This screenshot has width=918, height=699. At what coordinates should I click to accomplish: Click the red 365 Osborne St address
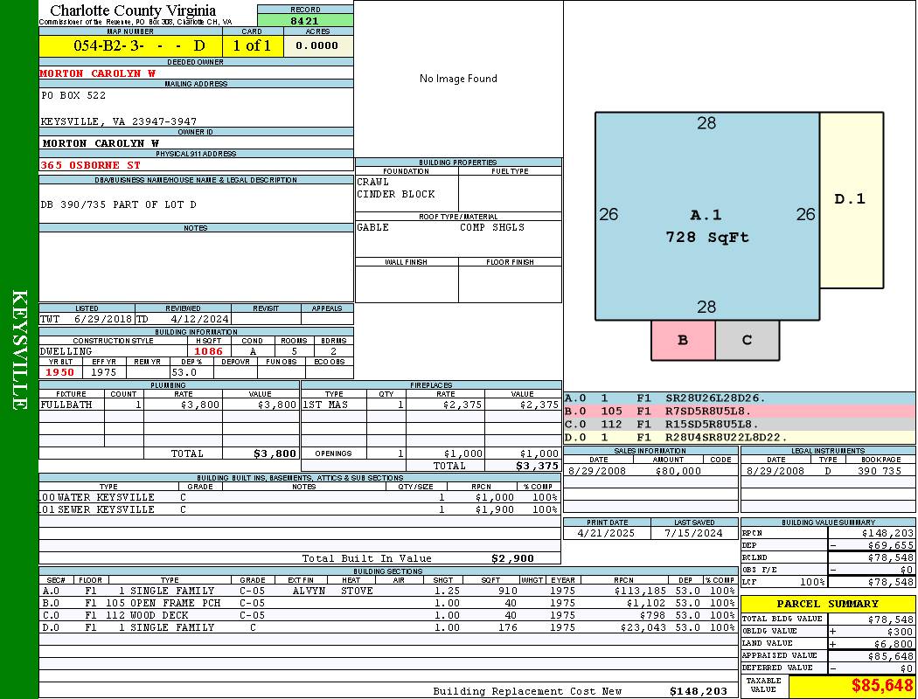90,164
